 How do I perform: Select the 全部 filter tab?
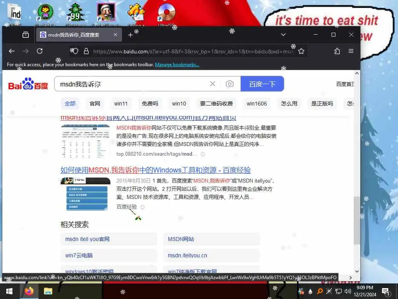tap(70, 104)
